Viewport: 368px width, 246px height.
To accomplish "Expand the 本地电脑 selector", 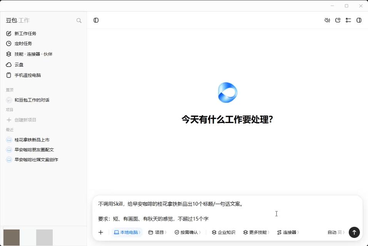I will click(127, 233).
